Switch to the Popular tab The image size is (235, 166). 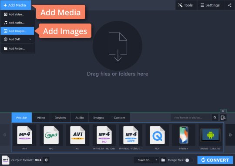22,118
